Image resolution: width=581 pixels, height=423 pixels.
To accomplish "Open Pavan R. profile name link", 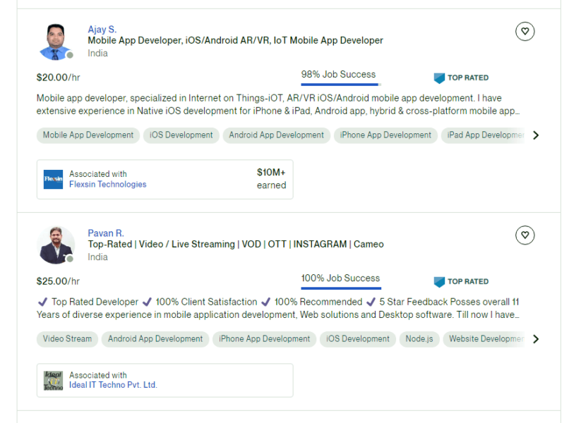I will (x=105, y=233).
